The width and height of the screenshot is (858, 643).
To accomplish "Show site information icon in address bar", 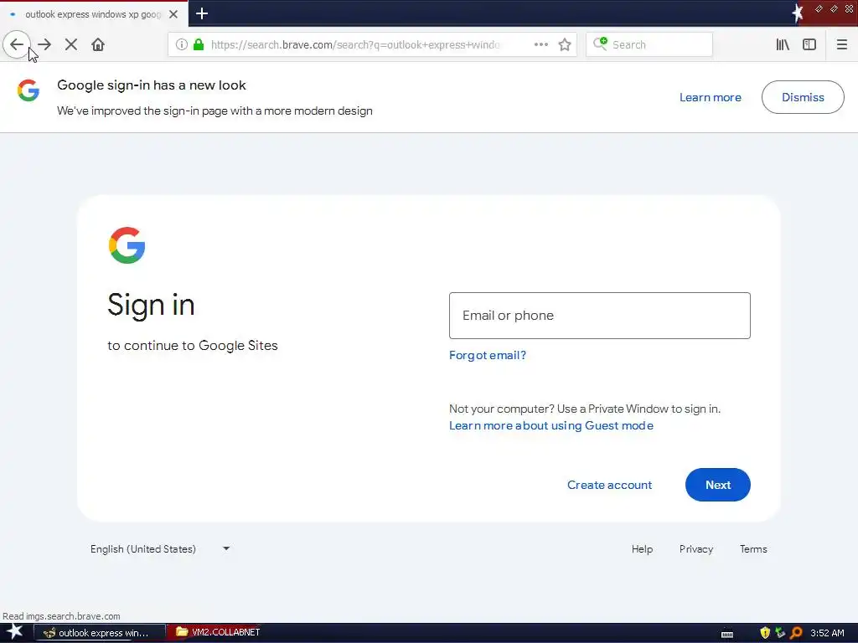I will 182,44.
